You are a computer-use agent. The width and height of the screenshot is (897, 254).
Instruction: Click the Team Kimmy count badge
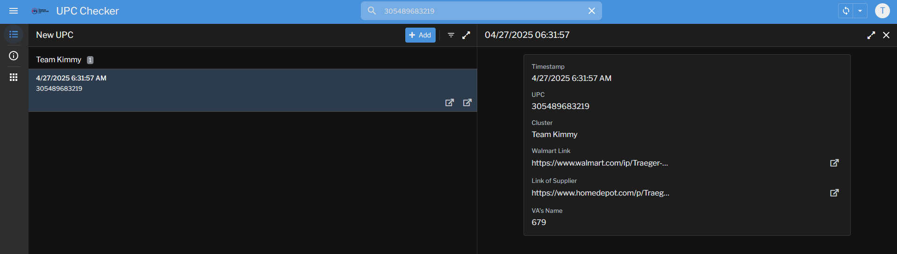pos(90,60)
